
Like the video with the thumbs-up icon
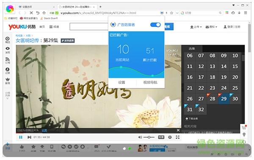(x=22, y=147)
